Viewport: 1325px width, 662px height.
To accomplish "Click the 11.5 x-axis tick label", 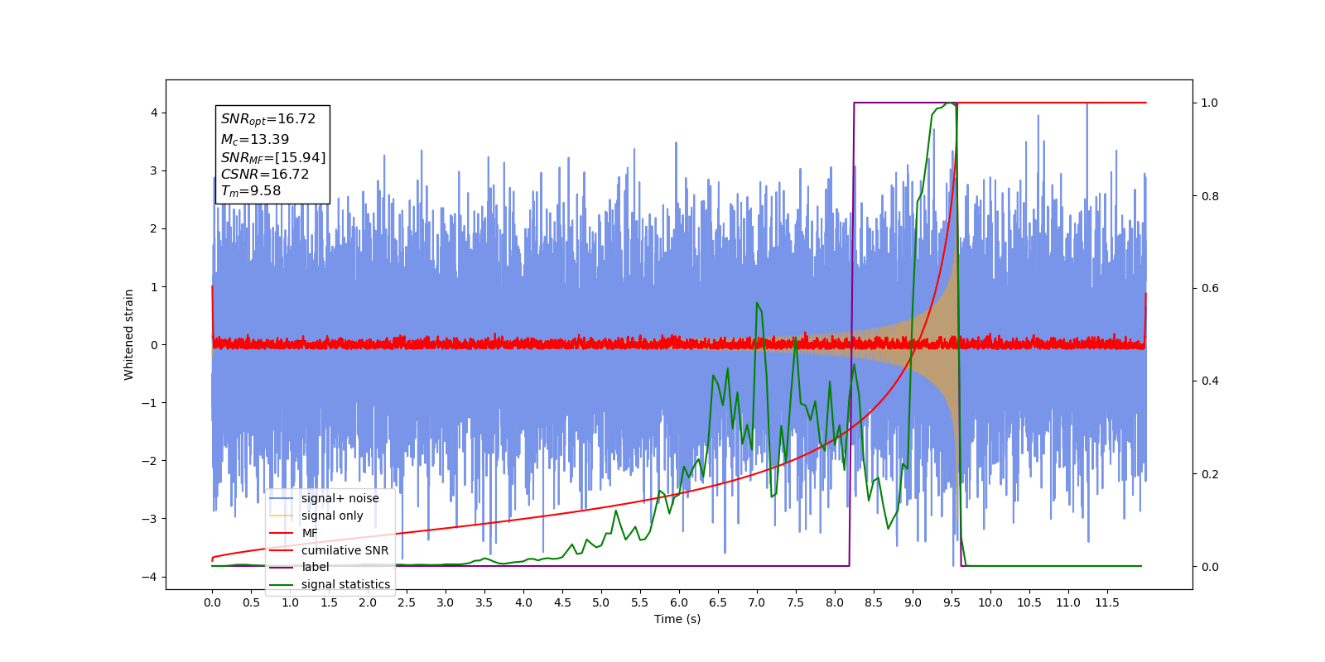I will click(1107, 602).
